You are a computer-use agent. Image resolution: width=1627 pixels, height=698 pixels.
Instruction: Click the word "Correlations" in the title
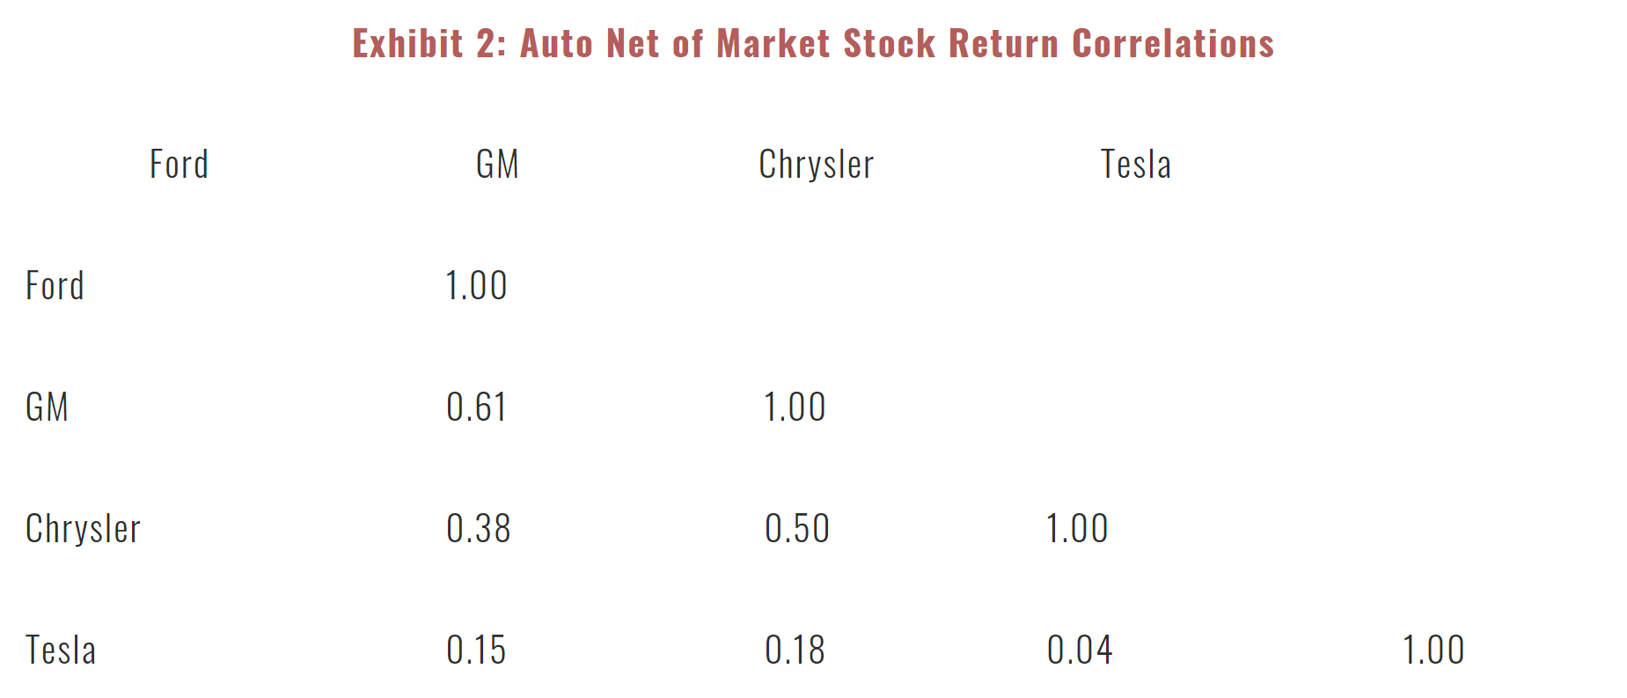[x=1173, y=44]
